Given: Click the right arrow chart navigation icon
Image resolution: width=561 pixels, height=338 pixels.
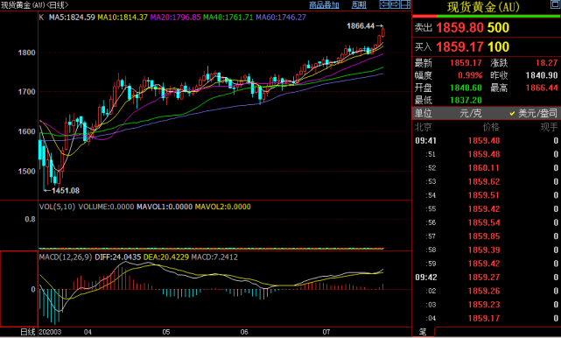Looking at the screenshot, I should click(395, 4).
